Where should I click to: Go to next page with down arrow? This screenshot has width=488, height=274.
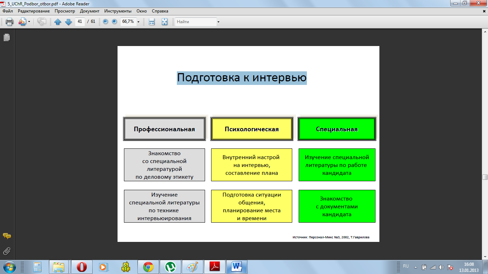[69, 22]
